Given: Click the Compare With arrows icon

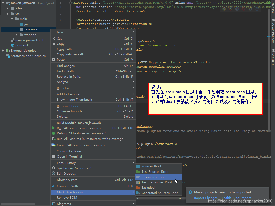Looking at the screenshot, I should click(53, 186).
